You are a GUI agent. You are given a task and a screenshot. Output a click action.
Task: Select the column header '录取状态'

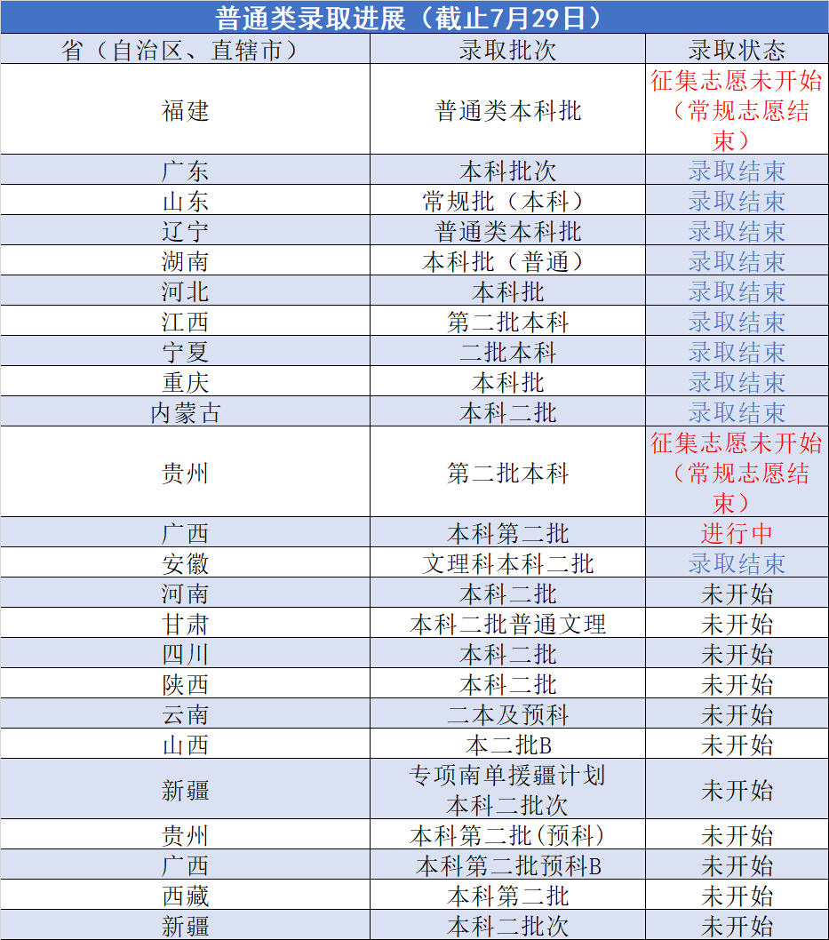coord(737,50)
